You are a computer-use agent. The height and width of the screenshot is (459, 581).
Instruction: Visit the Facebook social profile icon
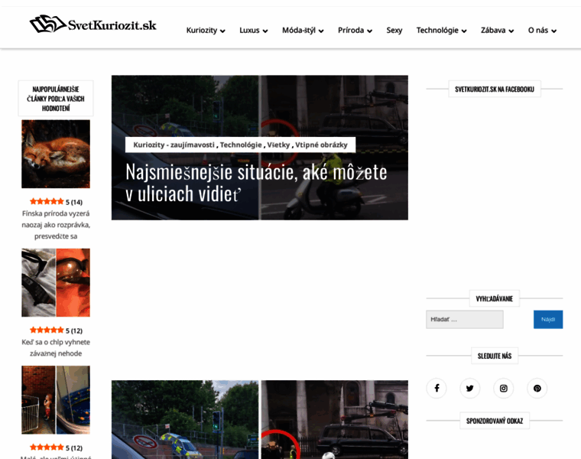(x=437, y=388)
